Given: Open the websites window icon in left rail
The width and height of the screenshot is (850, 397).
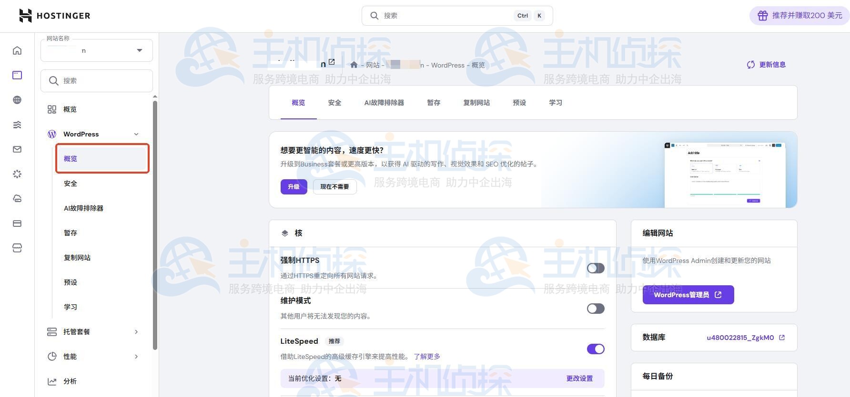Looking at the screenshot, I should pos(17,75).
